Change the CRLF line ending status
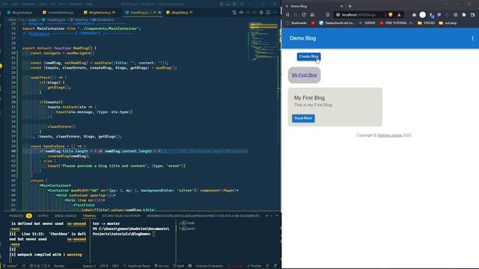This screenshot has width=479, height=269. point(115,266)
